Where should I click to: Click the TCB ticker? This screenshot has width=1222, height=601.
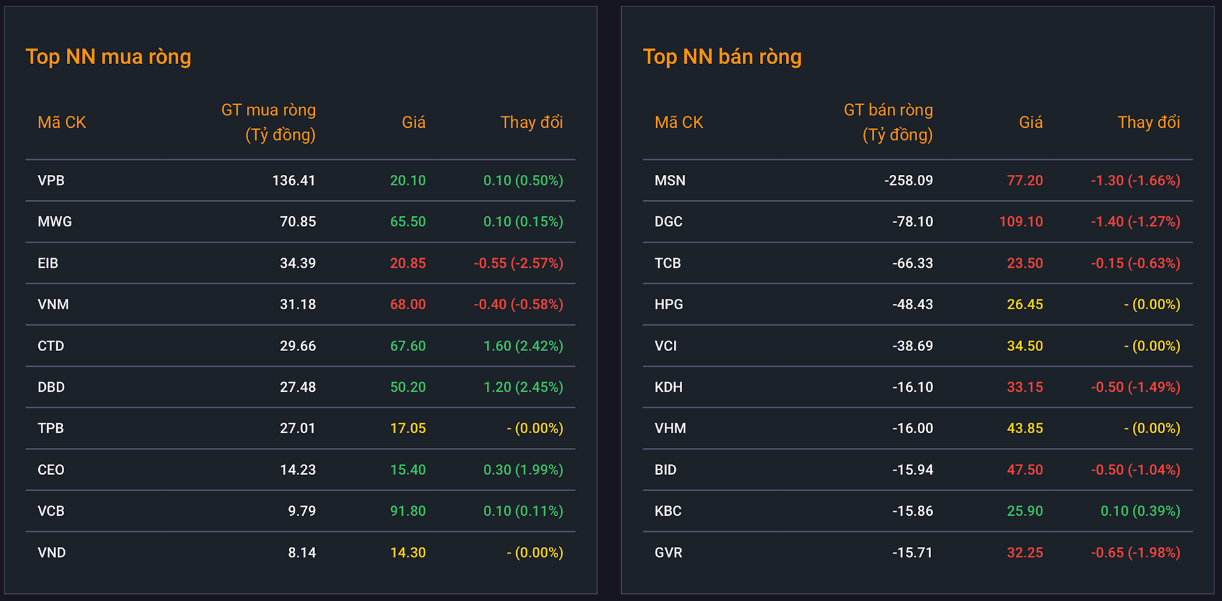tap(668, 263)
